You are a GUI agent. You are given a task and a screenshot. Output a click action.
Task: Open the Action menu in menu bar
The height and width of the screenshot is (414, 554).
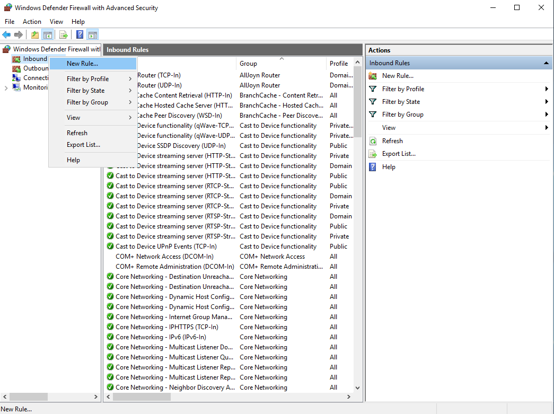32,22
